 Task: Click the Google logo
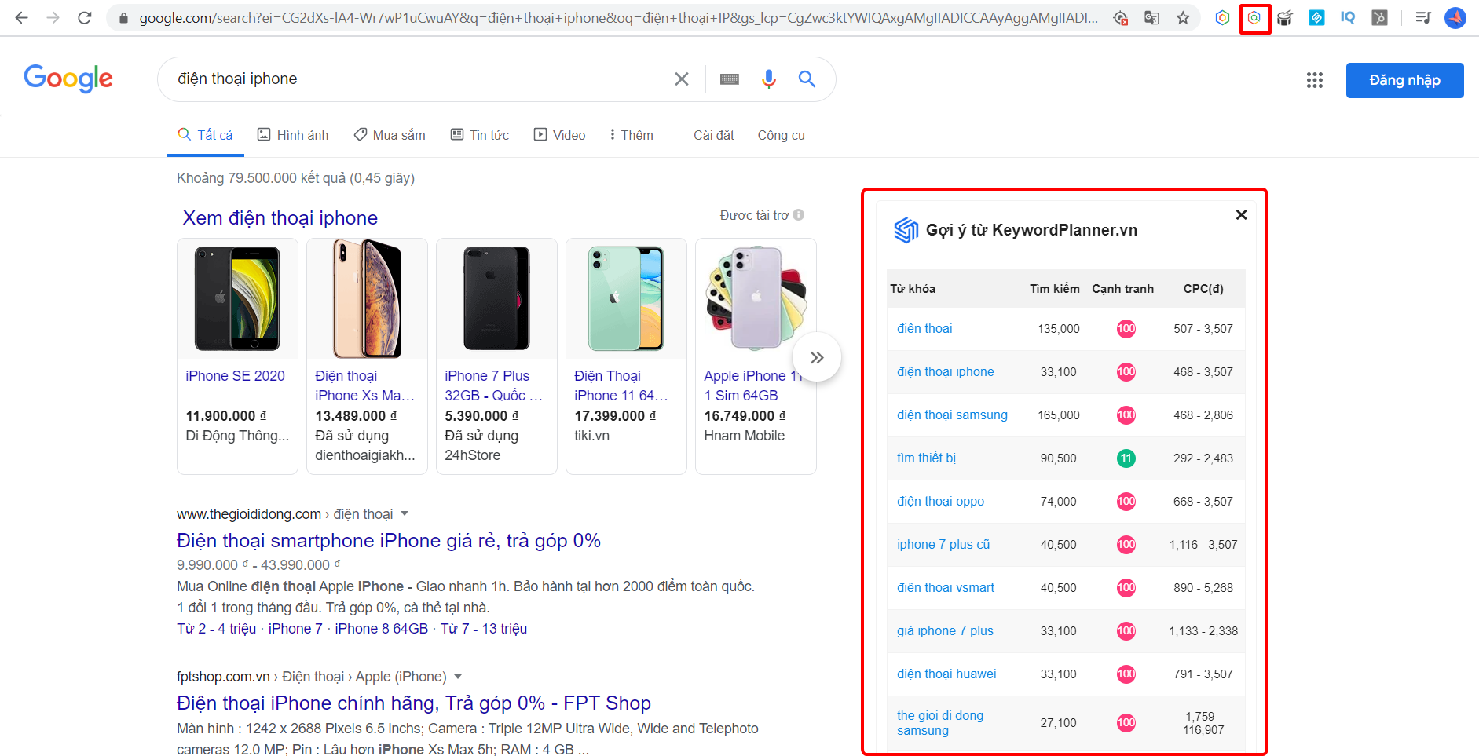click(68, 79)
